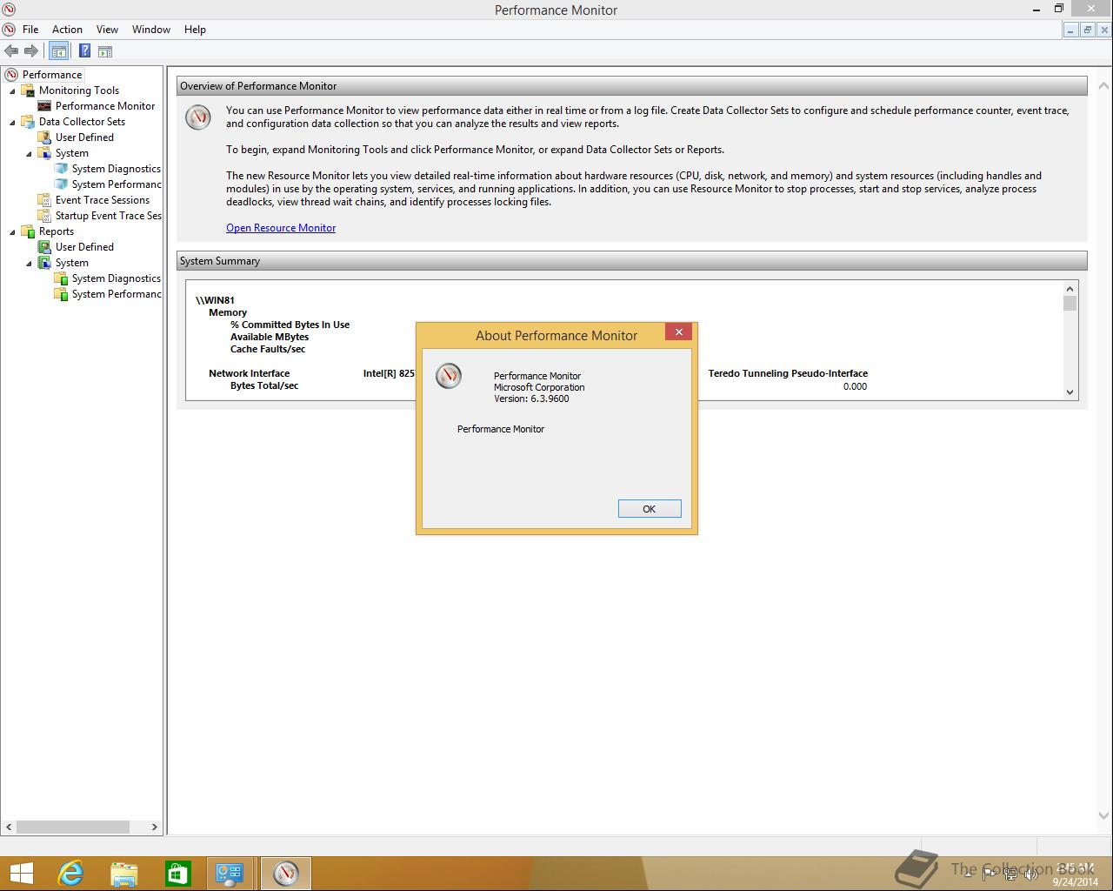1113x891 pixels.
Task: Click the Forward arrow toolbar icon
Action: click(31, 51)
